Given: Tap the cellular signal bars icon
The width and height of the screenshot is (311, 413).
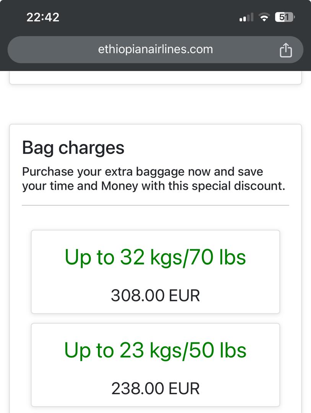Looking at the screenshot, I should (x=246, y=17).
